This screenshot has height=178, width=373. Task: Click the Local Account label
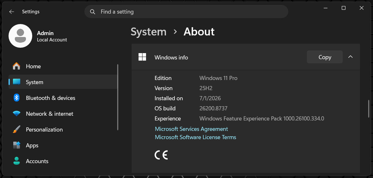(x=52, y=40)
